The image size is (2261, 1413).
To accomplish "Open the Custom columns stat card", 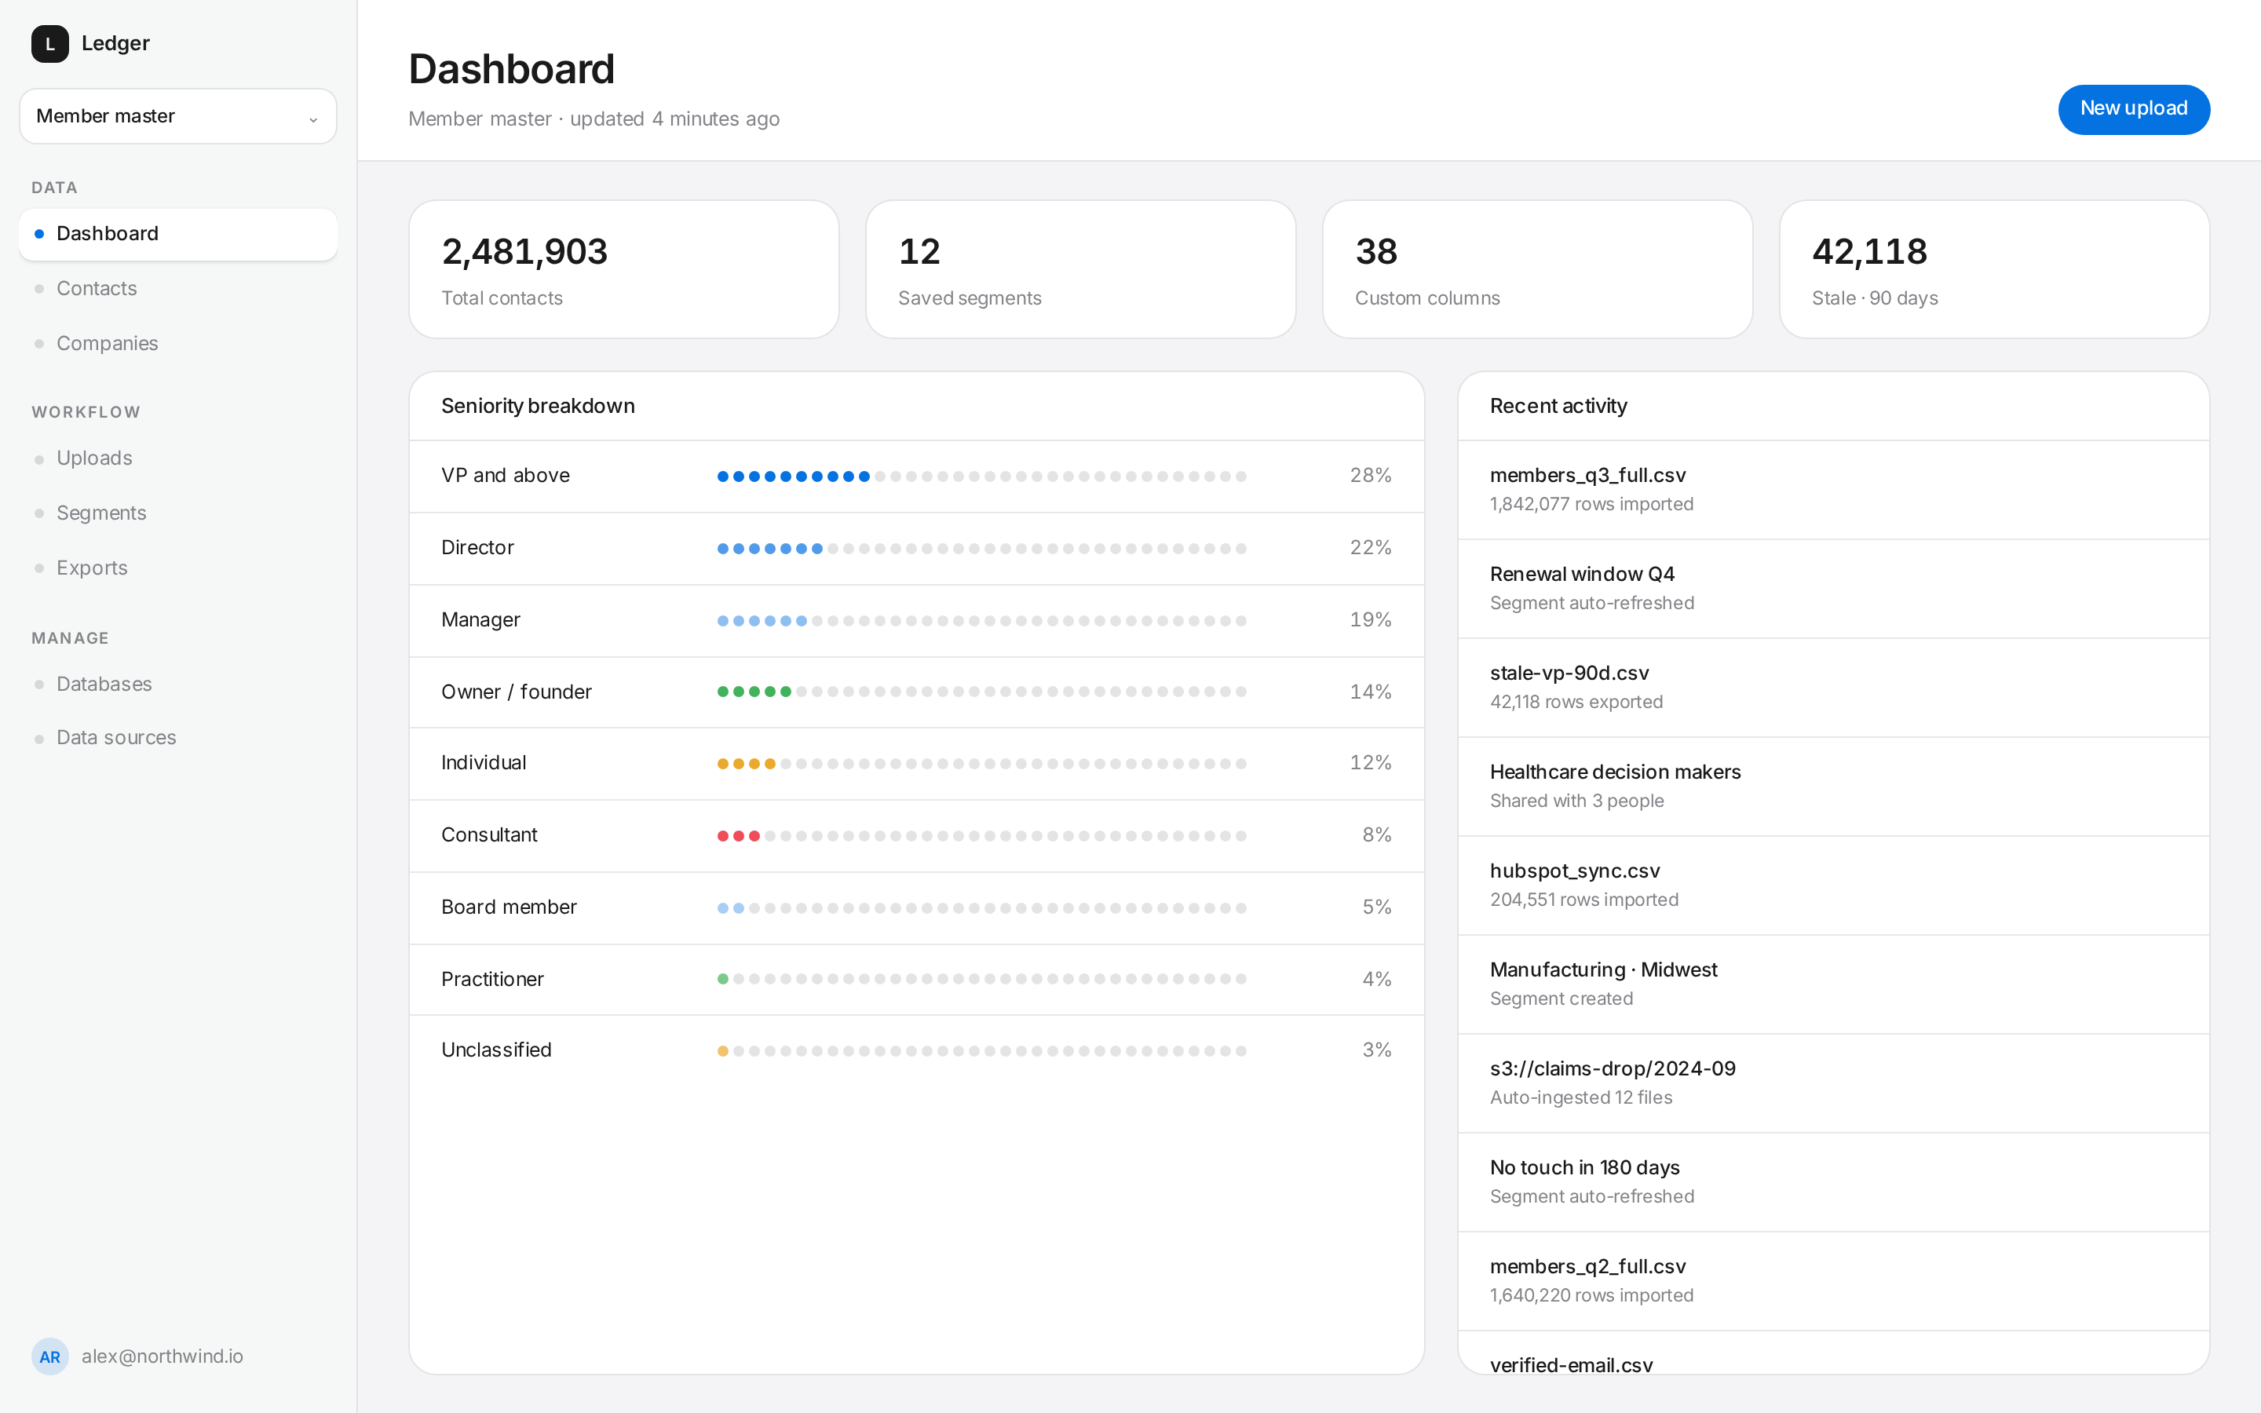I will tap(1537, 269).
